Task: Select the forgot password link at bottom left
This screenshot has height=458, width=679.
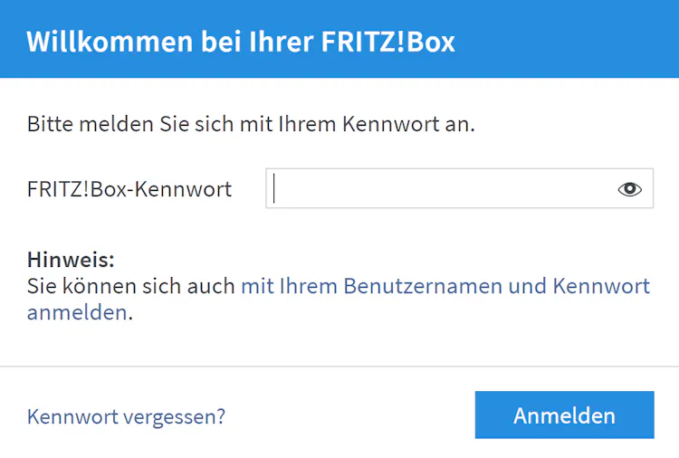Action: pos(126,416)
